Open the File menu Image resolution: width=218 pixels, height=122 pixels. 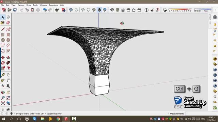2,5
